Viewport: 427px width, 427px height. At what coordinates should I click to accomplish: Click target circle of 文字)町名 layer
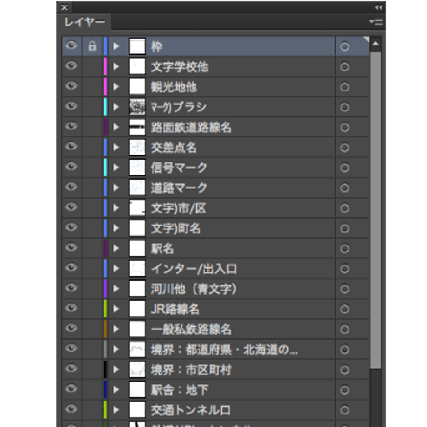point(345,228)
